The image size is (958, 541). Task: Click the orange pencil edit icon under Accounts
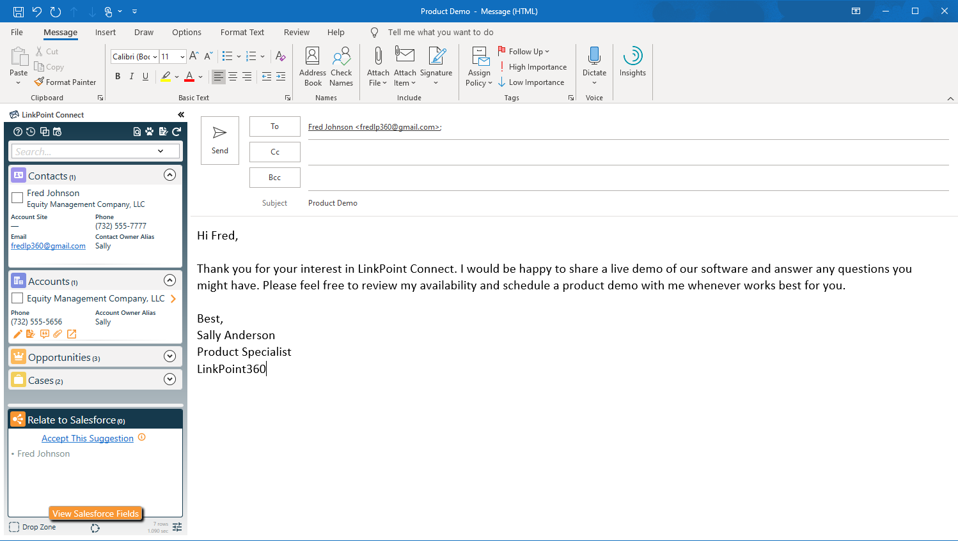17,334
